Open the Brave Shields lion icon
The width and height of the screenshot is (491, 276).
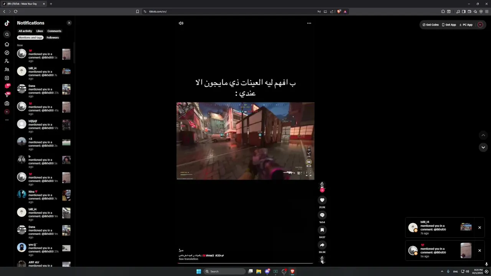point(339,11)
